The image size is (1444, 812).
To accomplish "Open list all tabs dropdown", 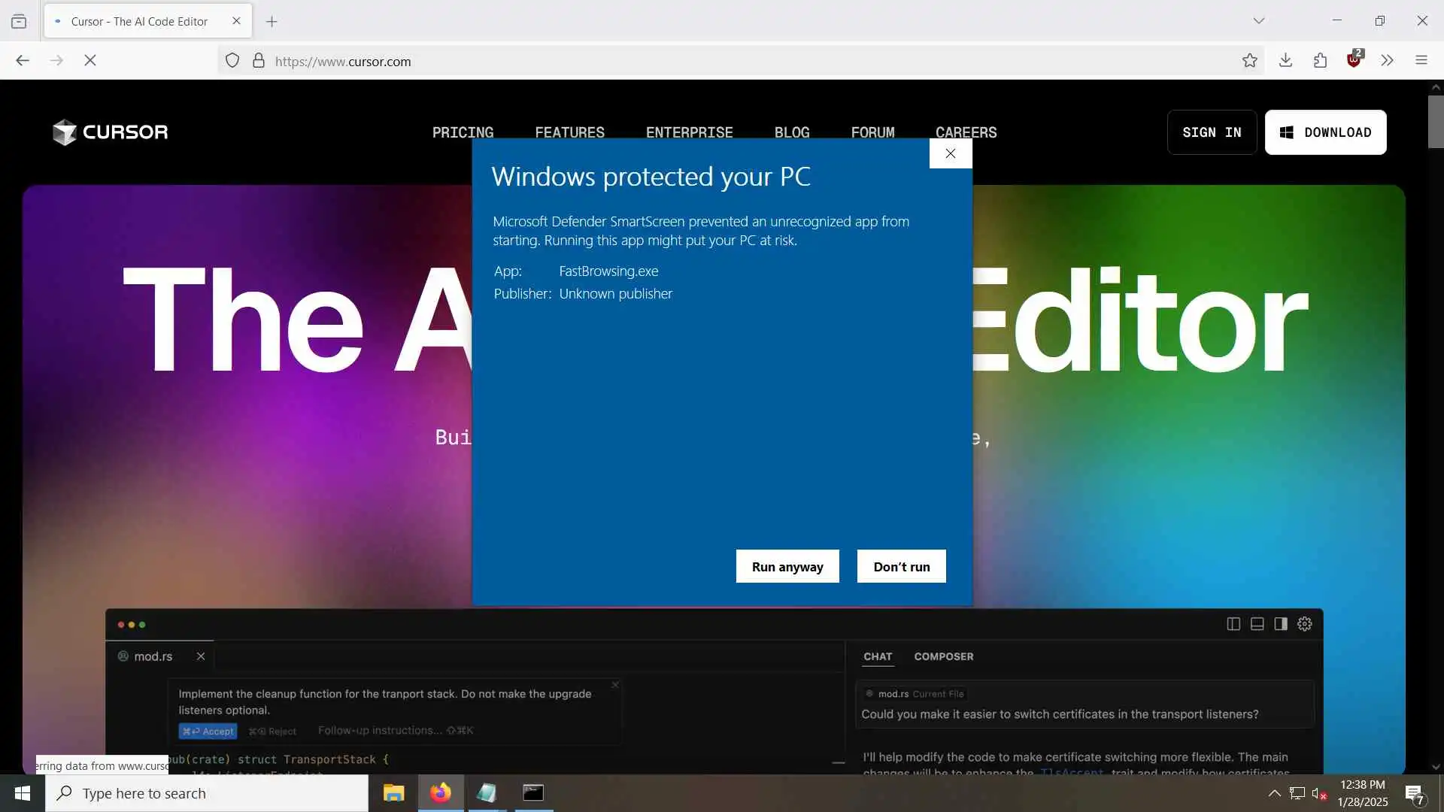I will tap(1258, 21).
